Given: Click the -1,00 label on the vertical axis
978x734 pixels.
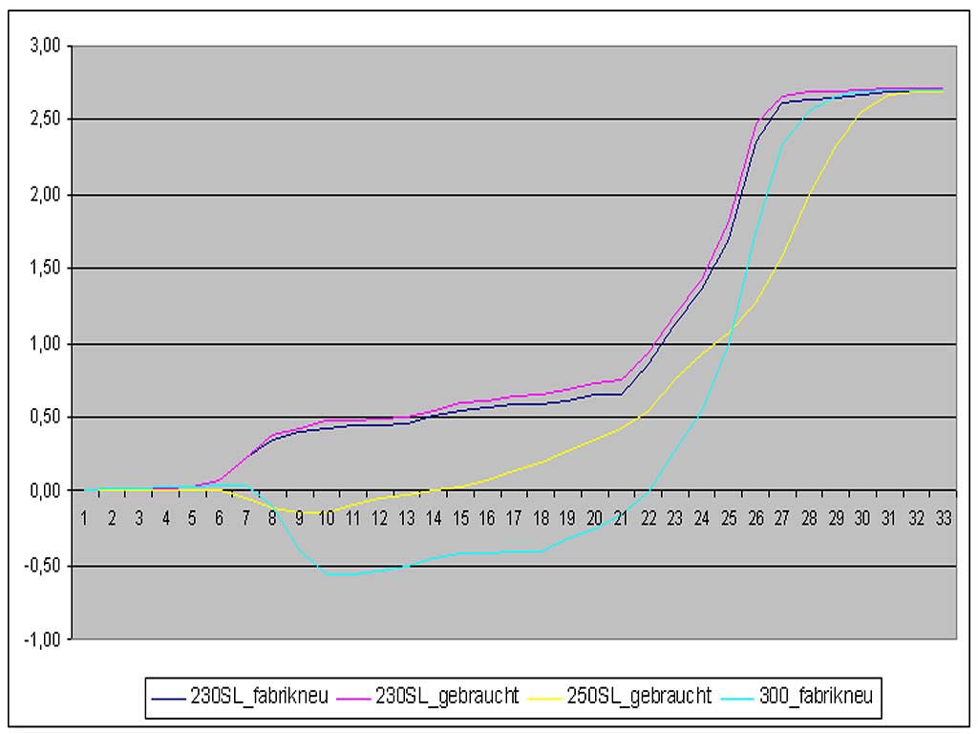Looking at the screenshot, I should click(43, 639).
